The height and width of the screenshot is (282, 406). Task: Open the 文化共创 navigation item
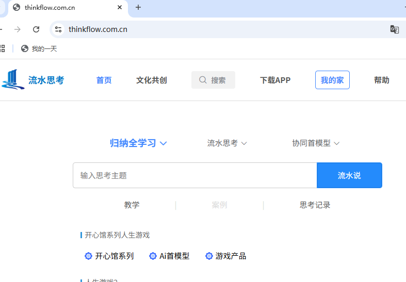point(151,80)
